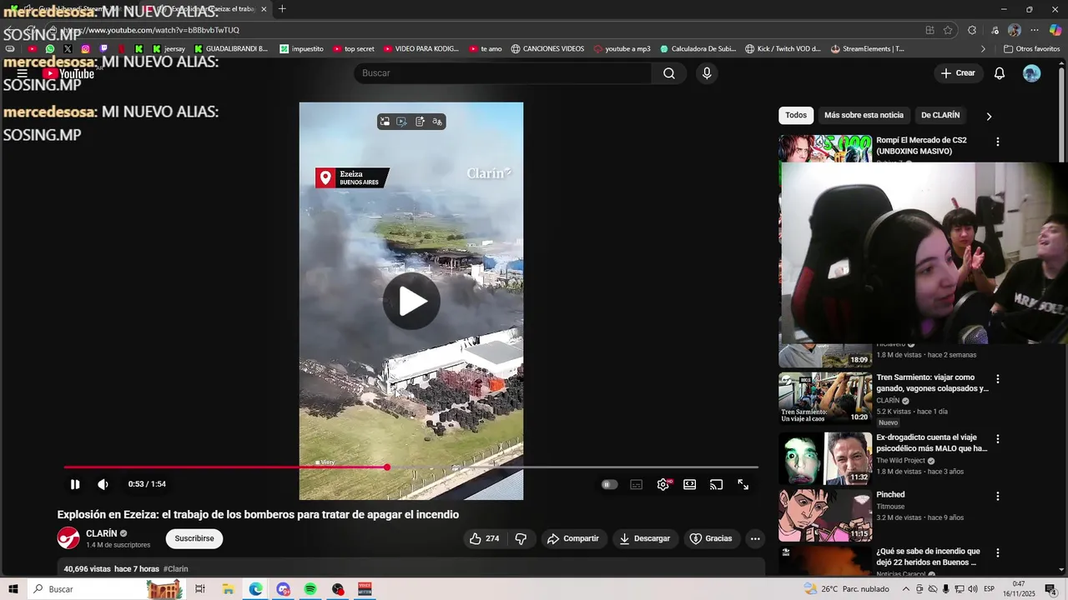Open the CANCIONES VIDEOS bookmark
Image resolution: width=1068 pixels, height=600 pixels.
click(547, 49)
